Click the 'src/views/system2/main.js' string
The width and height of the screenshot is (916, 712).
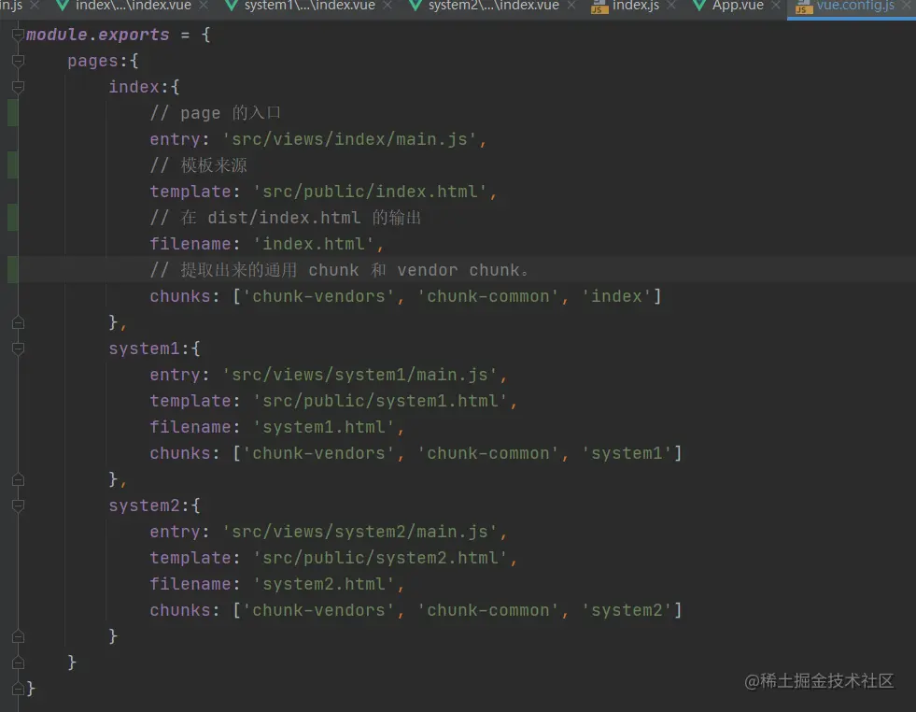pyautogui.click(x=359, y=532)
